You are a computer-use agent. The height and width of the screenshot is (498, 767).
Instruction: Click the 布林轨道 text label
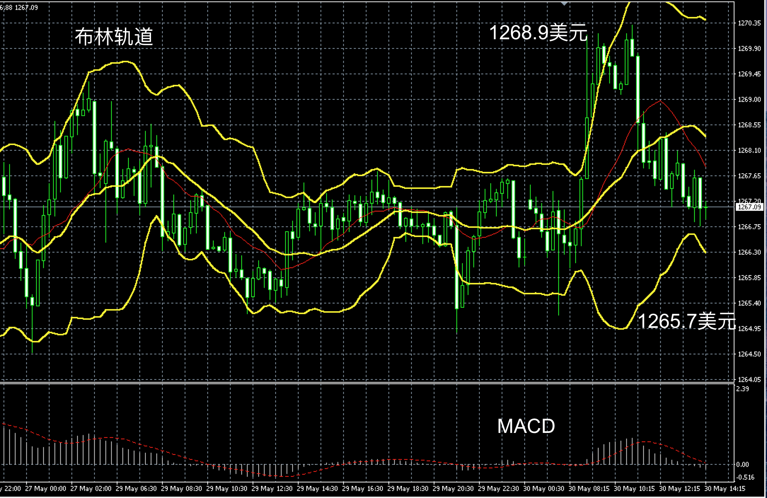point(114,36)
